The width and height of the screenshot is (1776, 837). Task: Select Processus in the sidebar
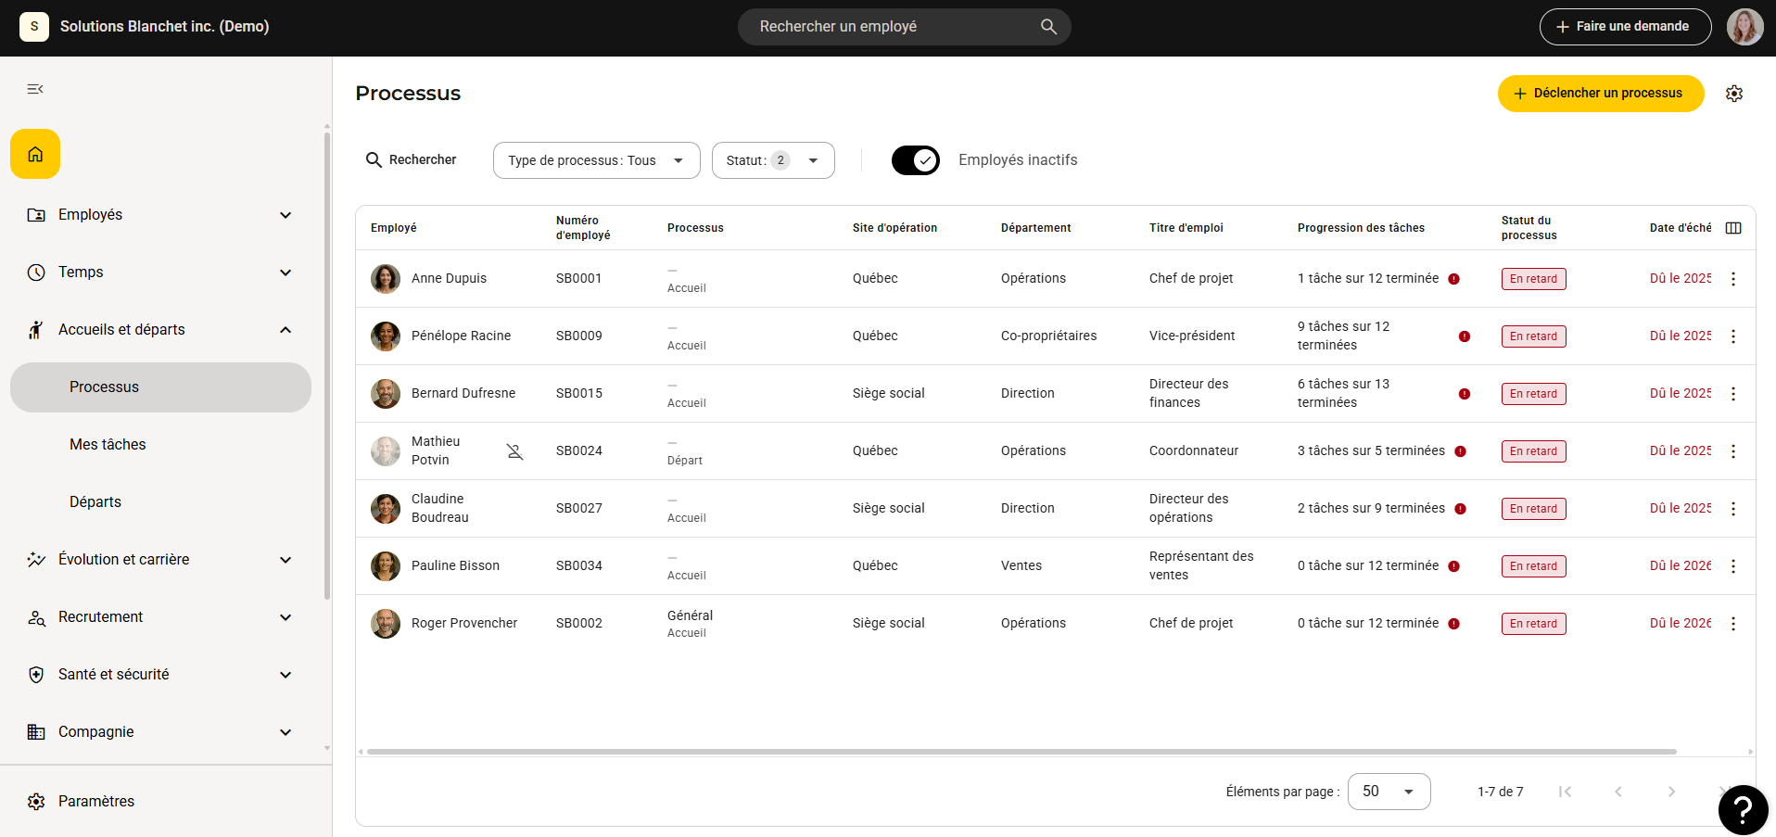coord(160,387)
